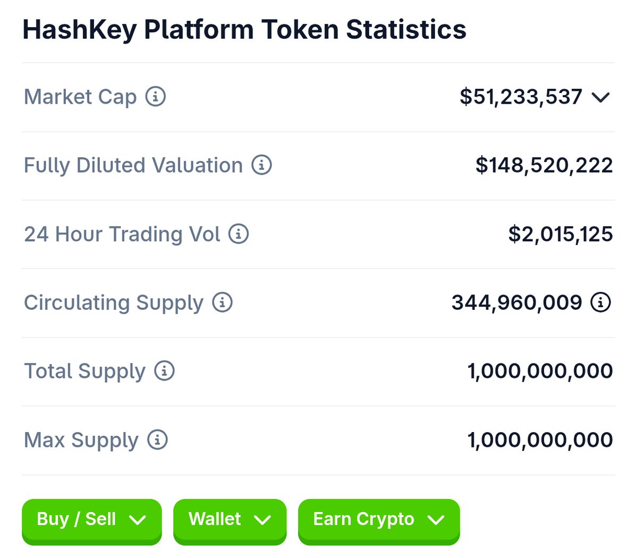The image size is (637, 558).
Task: Click the $51,233,537 market cap value
Action: tap(521, 97)
